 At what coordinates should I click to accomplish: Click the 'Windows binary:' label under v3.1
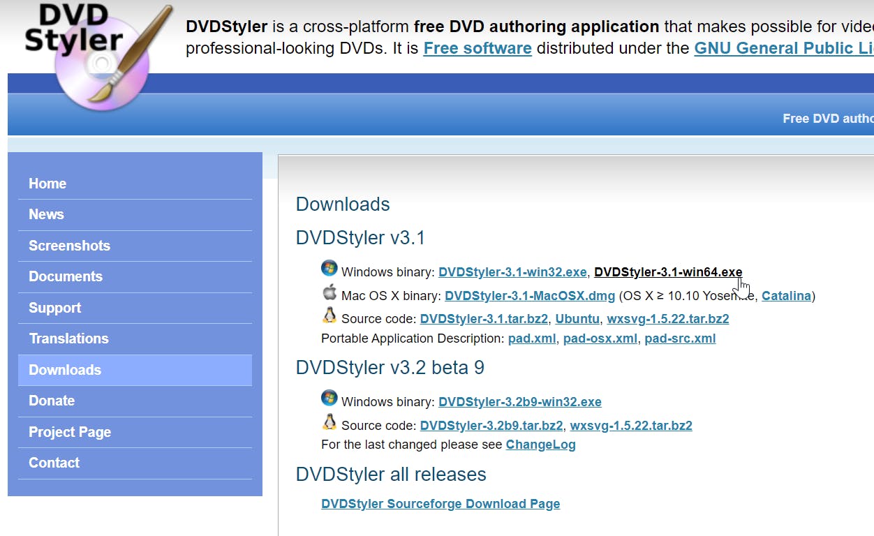388,272
